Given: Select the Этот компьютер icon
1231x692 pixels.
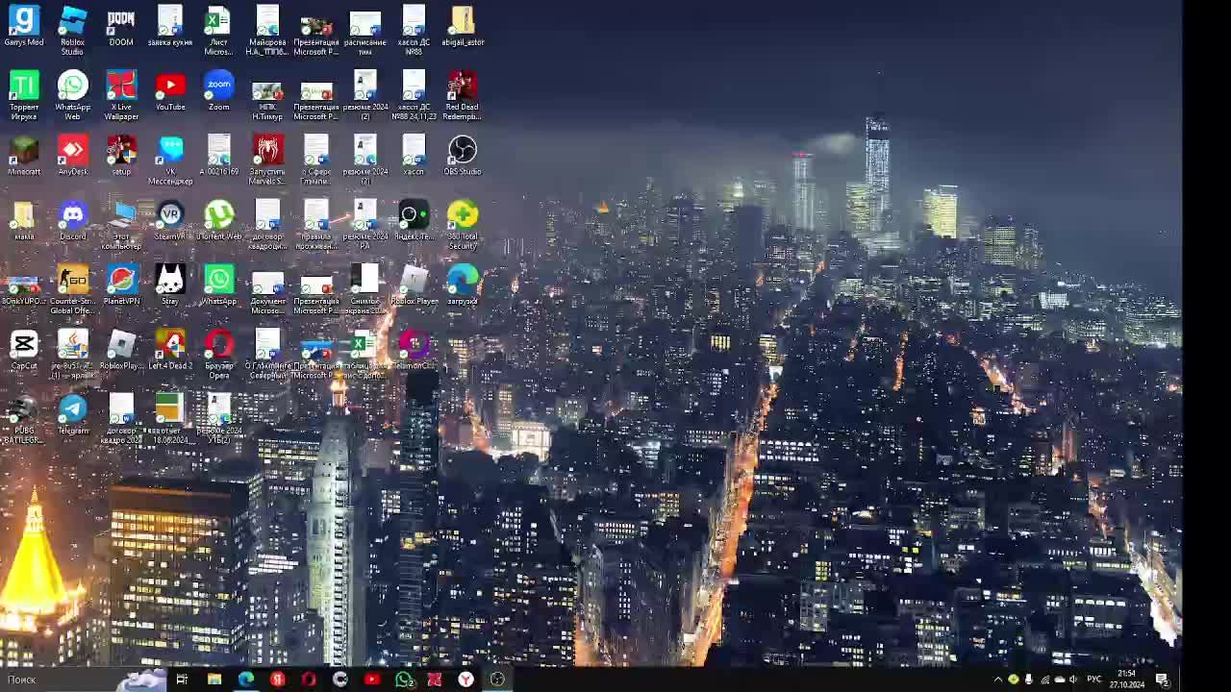Looking at the screenshot, I should point(121,226).
